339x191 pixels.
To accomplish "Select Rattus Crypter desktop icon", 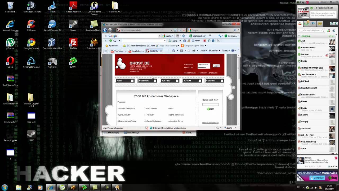I will [x=10, y=136].
